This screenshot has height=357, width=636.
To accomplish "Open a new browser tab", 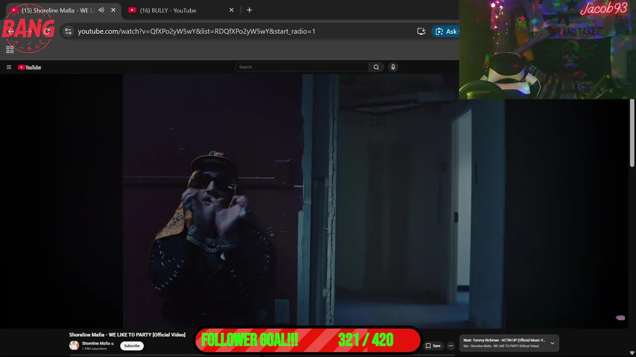I will click(249, 10).
